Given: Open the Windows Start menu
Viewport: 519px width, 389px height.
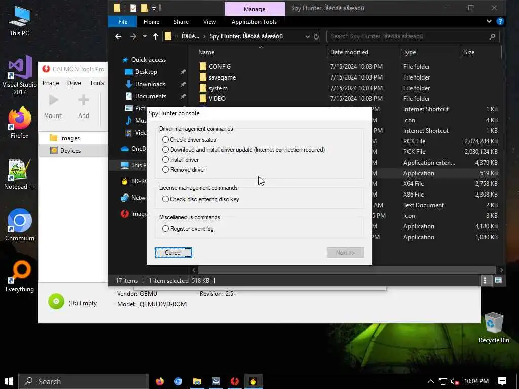Looking at the screenshot, I should click(x=9, y=381).
